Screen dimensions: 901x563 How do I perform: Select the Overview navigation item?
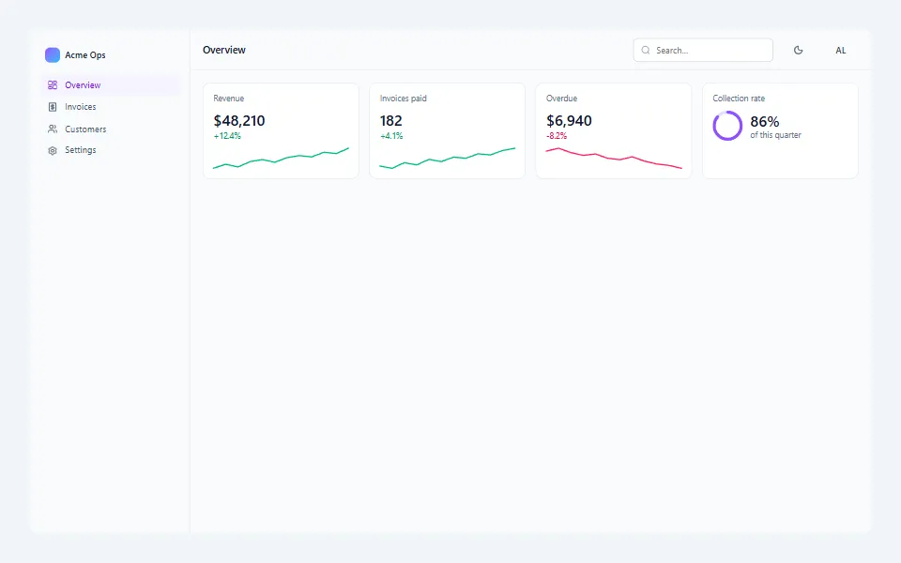tap(111, 85)
